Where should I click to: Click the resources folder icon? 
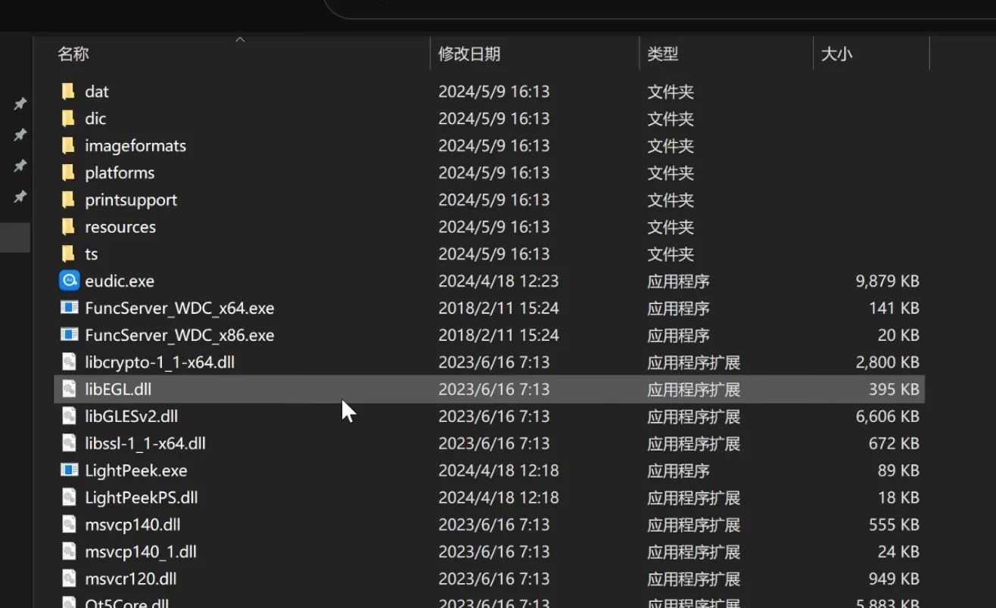coord(69,227)
